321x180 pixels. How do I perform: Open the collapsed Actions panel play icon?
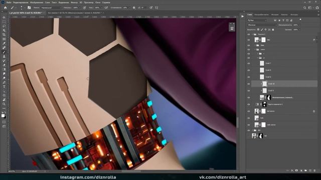tap(243, 16)
